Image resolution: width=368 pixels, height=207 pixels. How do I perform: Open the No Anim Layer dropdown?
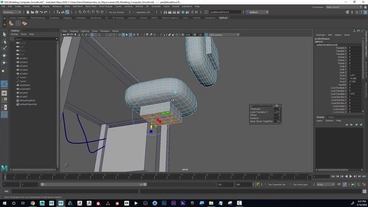point(300,185)
